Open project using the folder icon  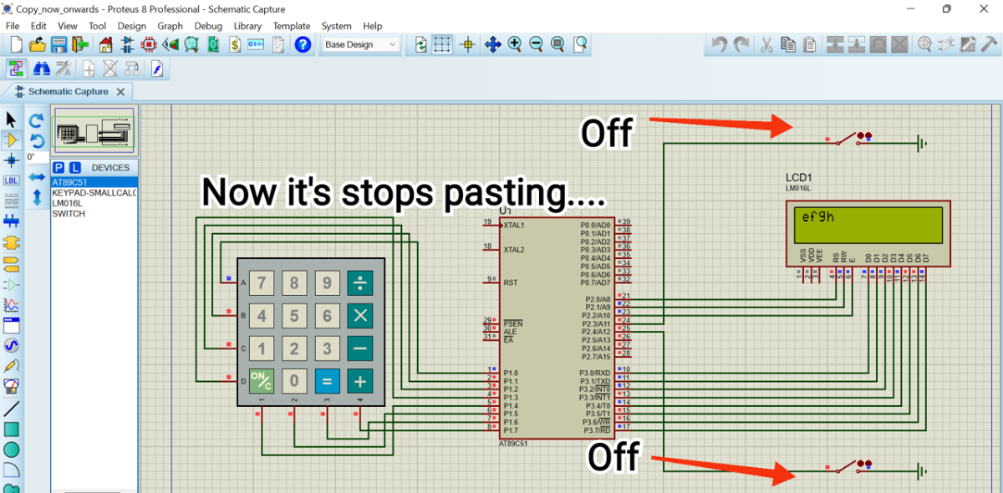tap(38, 44)
